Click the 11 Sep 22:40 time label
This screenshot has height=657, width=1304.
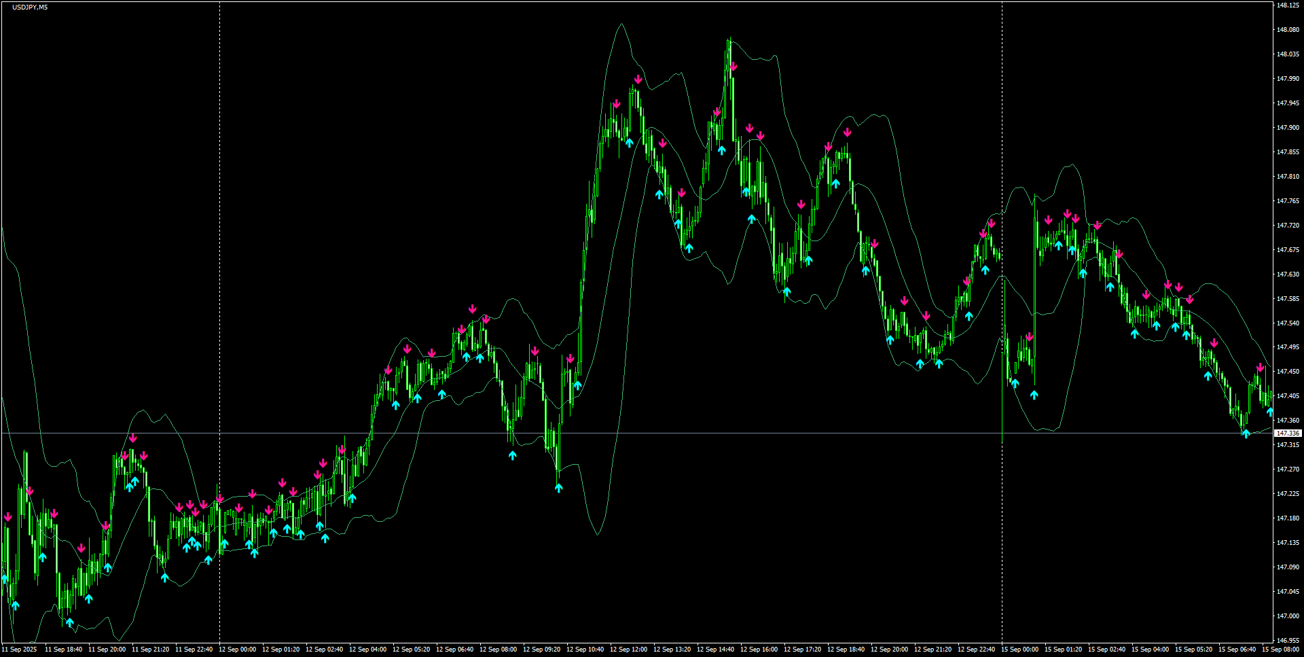pyautogui.click(x=194, y=650)
